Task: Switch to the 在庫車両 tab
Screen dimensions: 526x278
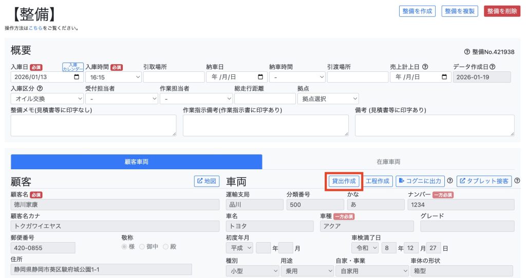Action: pos(388,162)
